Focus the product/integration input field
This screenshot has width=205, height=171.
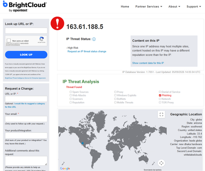tap(26, 135)
